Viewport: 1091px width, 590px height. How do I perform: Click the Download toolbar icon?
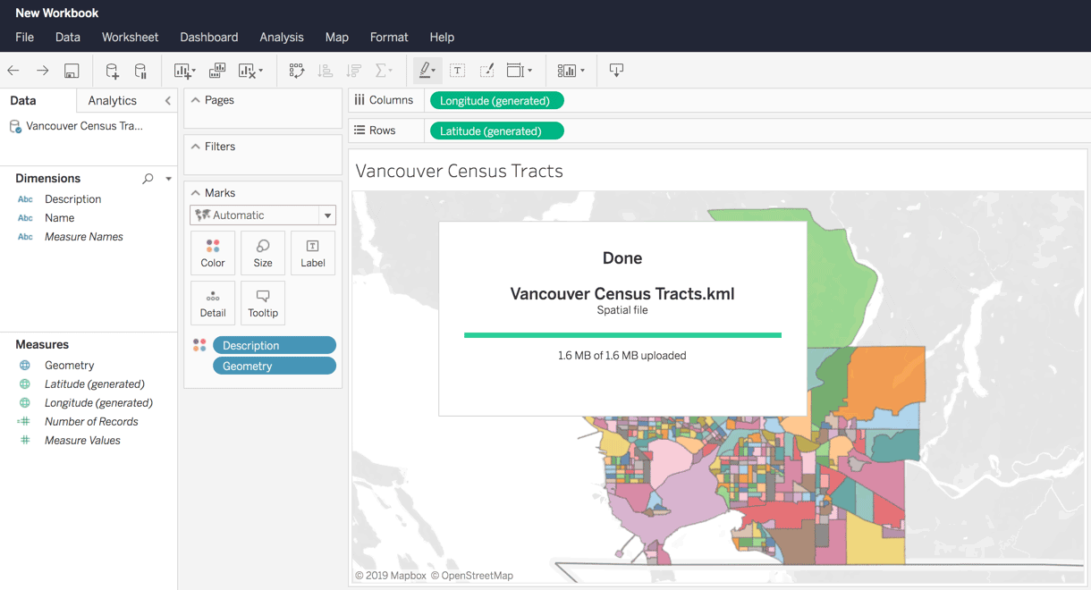(616, 71)
